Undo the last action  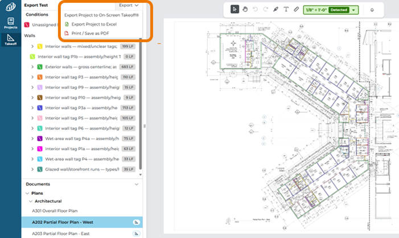[x=255, y=10]
